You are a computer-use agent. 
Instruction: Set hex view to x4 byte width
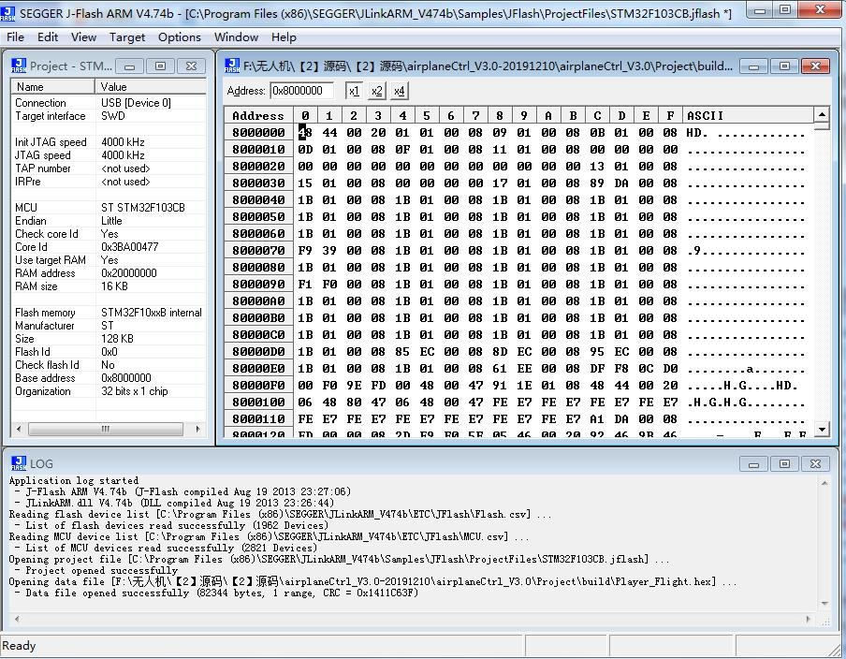click(x=400, y=91)
